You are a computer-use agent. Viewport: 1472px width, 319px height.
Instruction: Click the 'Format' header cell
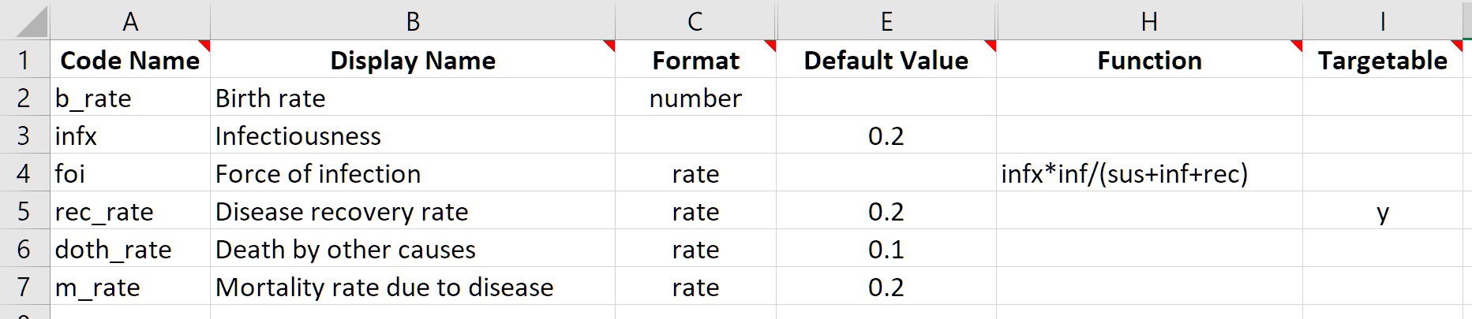pyautogui.click(x=695, y=59)
